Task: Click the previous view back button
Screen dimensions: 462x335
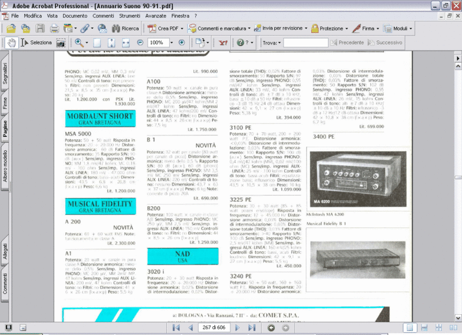Action: [x=271, y=327]
